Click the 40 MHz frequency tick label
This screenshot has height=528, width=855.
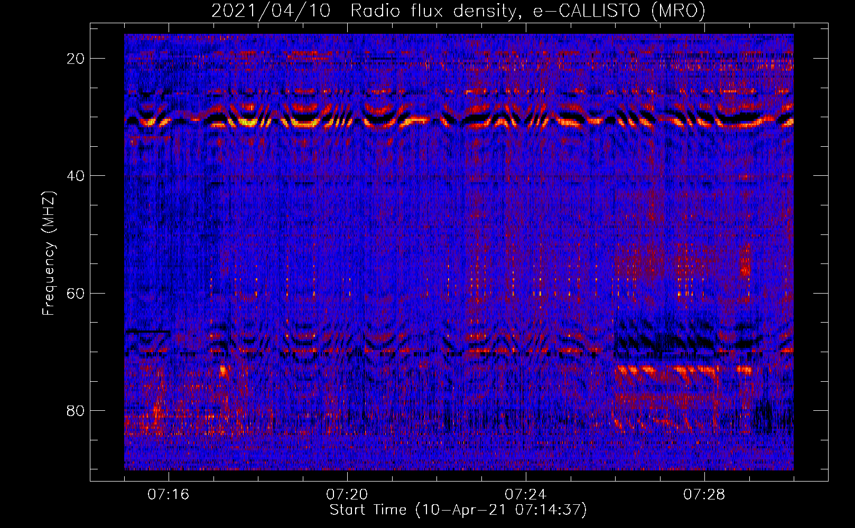coord(76,176)
